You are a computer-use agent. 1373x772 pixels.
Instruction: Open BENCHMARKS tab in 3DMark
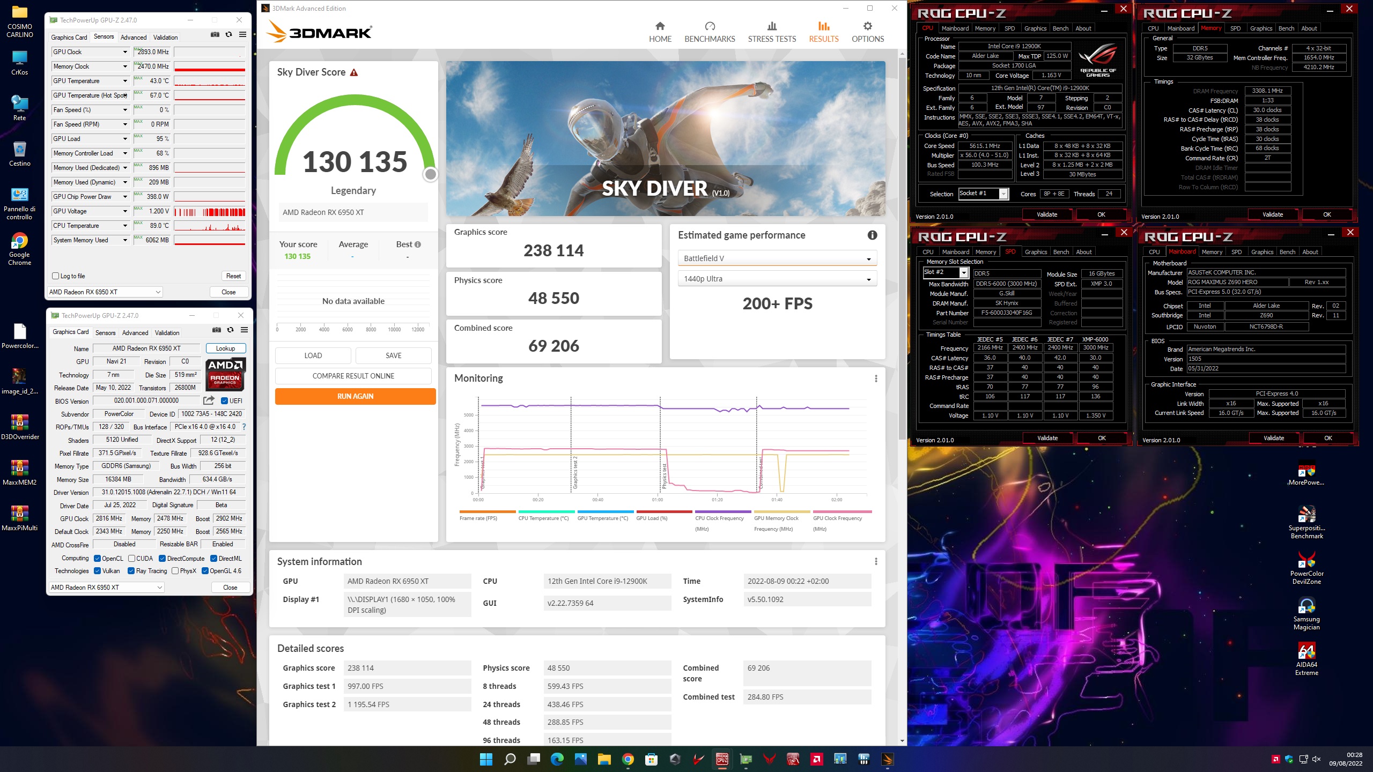coord(710,32)
